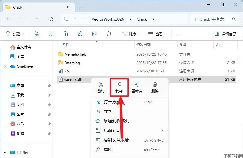
Task: Unpin 文档 using its pin icon
Action: coord(49,105)
